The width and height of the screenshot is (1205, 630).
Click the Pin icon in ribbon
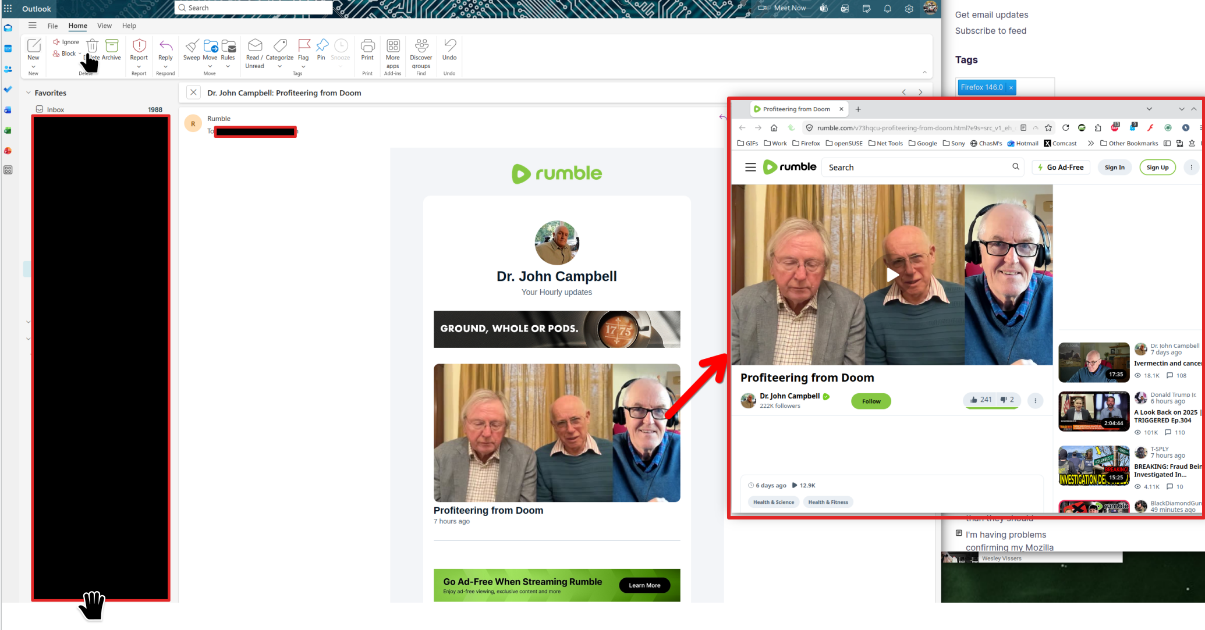321,46
